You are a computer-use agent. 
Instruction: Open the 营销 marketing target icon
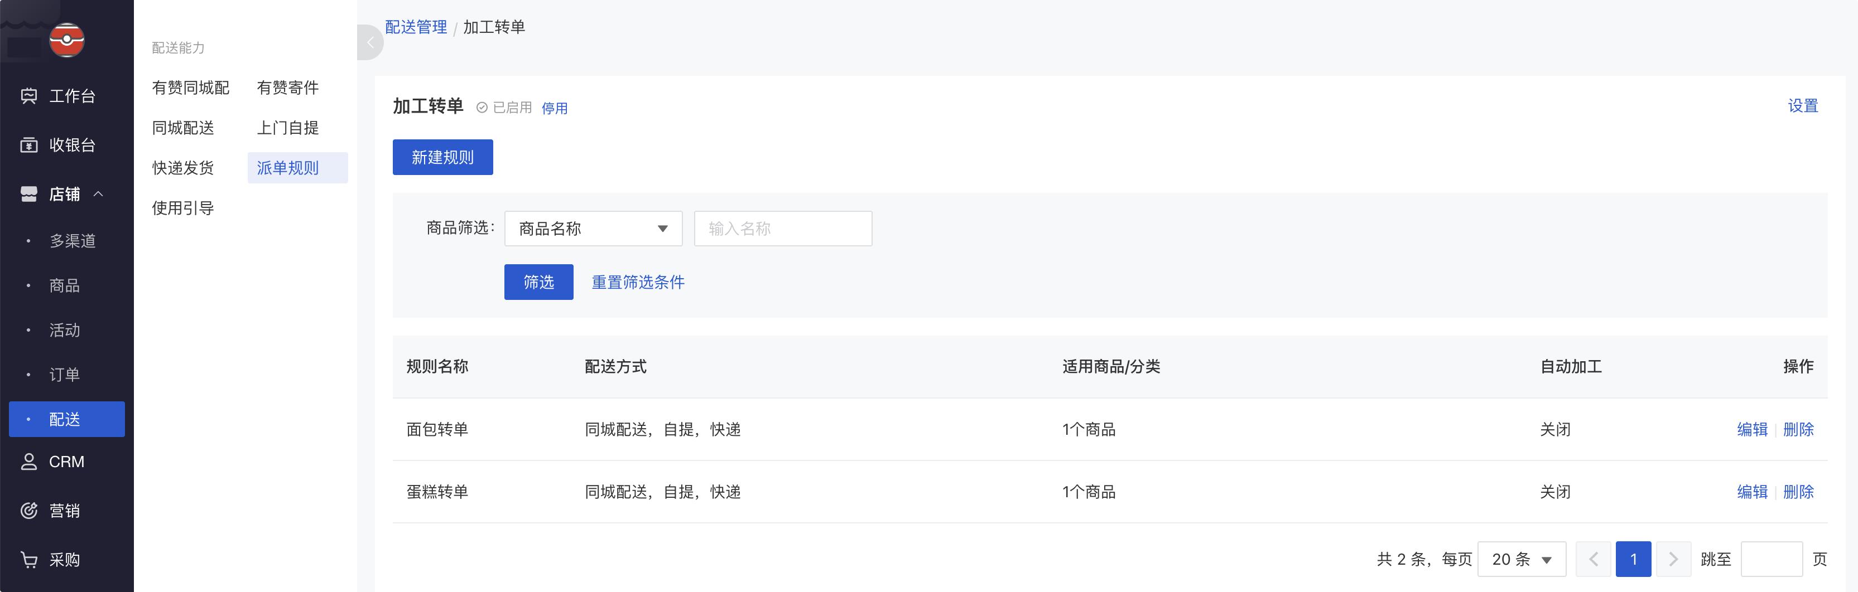pos(29,511)
